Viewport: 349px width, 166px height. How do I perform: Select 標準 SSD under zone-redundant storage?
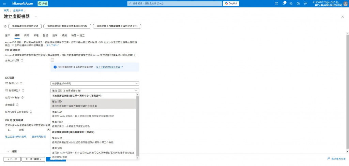pyautogui.click(x=93, y=152)
